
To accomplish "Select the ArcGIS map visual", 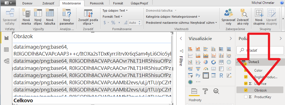I will point(190,82).
